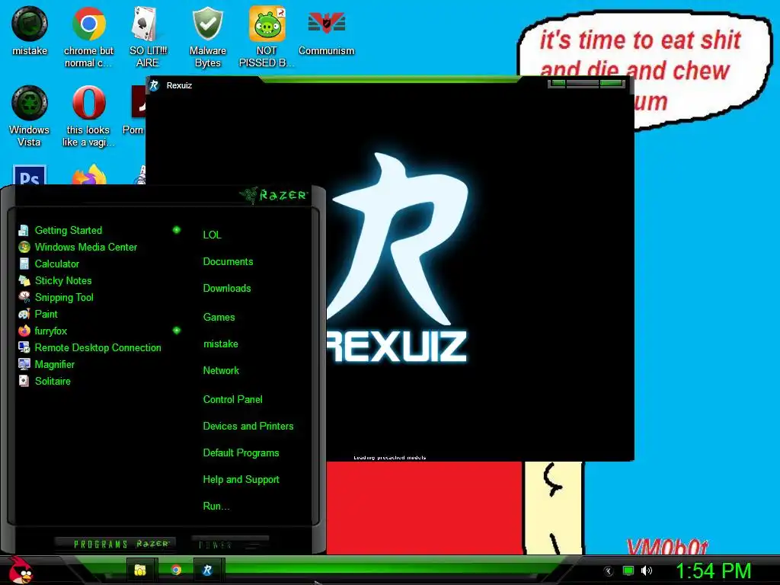Image resolution: width=780 pixels, height=585 pixels.
Task: Open the LOL user folder link
Action: [212, 235]
